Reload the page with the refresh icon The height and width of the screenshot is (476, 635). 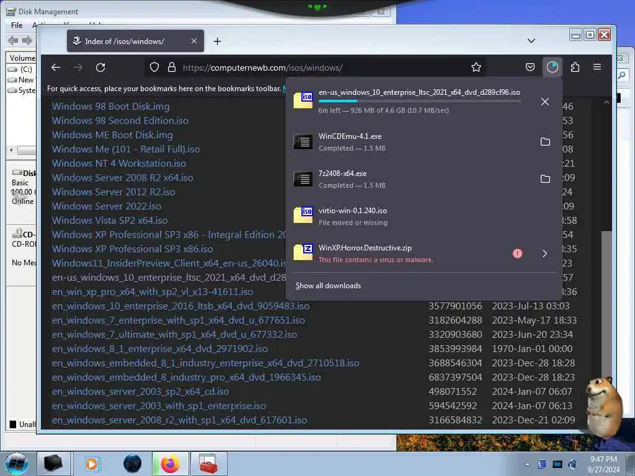point(100,68)
